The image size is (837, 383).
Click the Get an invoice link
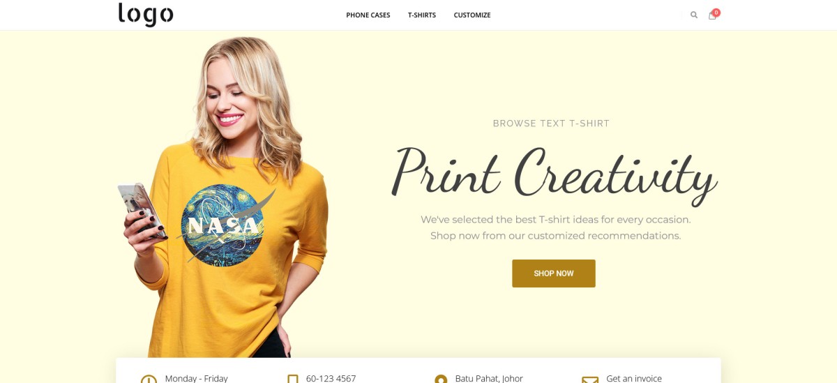click(634, 378)
